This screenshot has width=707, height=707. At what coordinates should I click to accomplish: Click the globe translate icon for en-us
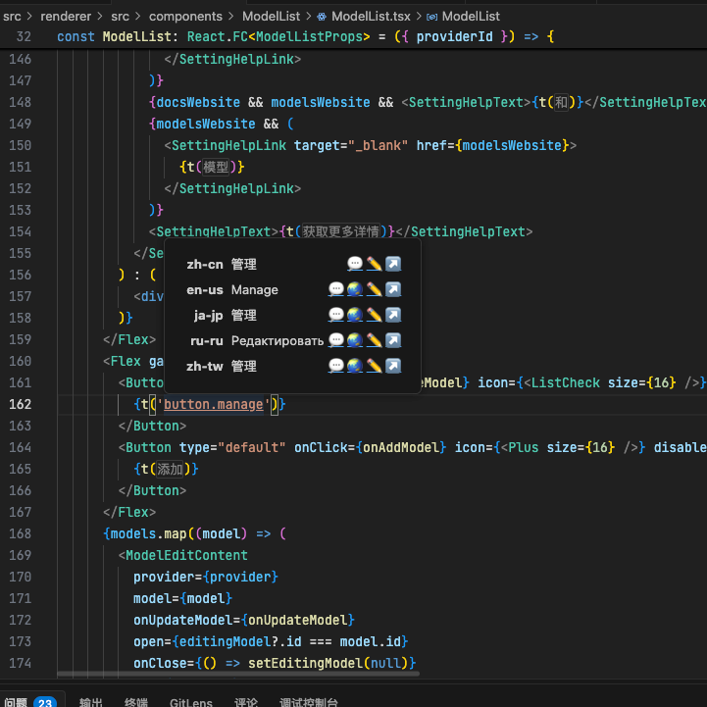(x=355, y=289)
